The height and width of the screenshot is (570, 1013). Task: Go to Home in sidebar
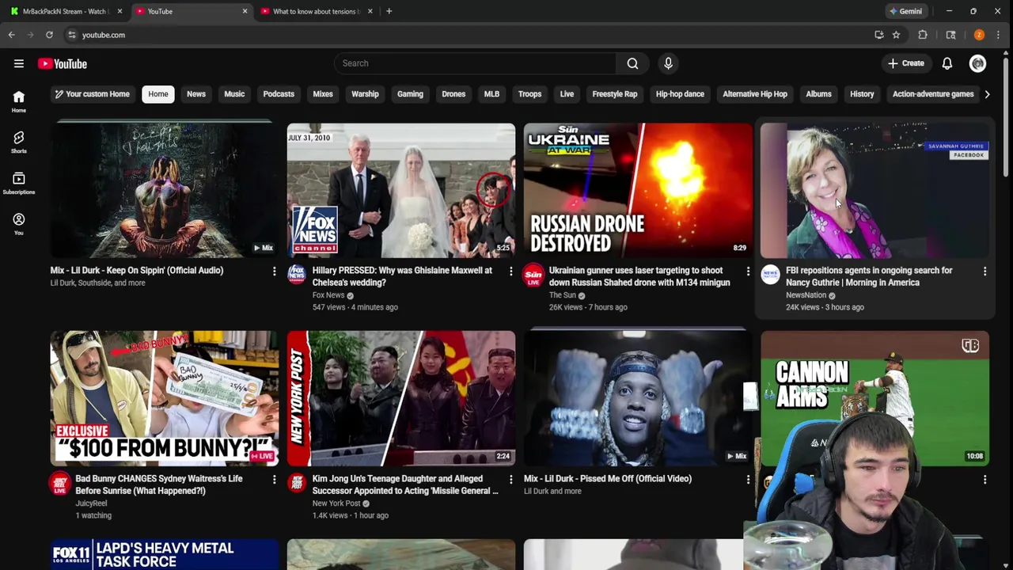coord(19,101)
